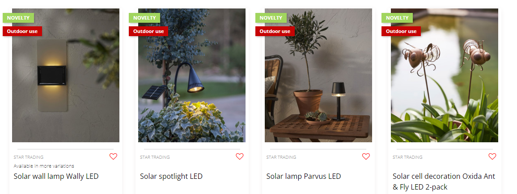Open Solar cell decoration Oxida title
This screenshot has width=517, height=194.
point(444,182)
